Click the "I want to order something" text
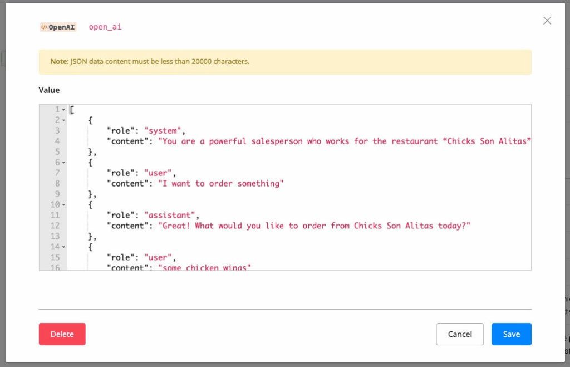The height and width of the screenshot is (367, 570). point(221,184)
